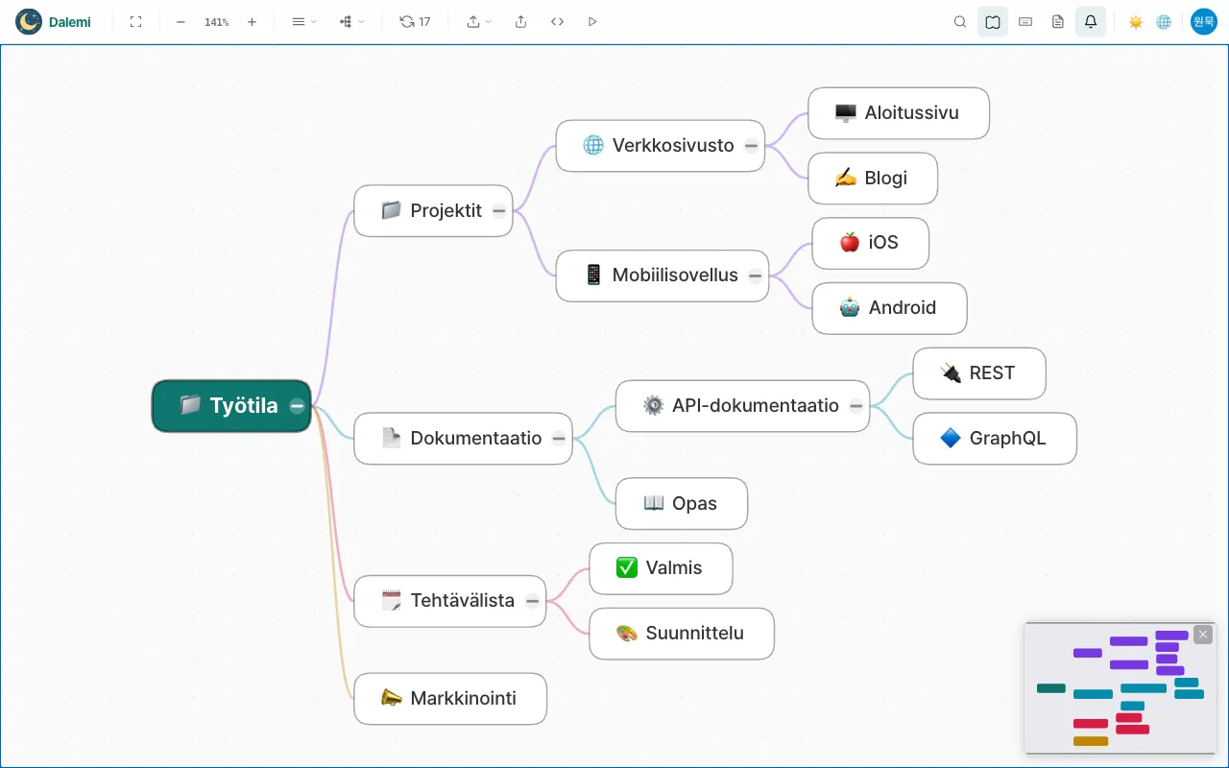
Task: Select the Suunnittelu node
Action: [682, 634]
